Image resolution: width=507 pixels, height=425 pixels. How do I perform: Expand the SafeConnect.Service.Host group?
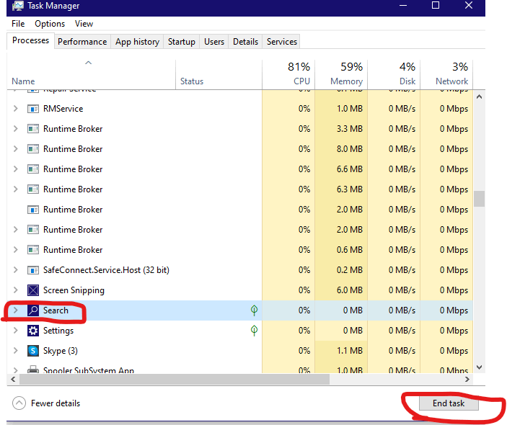point(15,270)
